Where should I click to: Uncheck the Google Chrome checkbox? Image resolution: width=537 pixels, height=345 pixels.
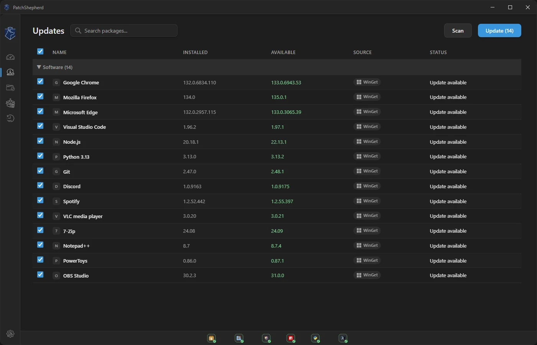pos(40,81)
